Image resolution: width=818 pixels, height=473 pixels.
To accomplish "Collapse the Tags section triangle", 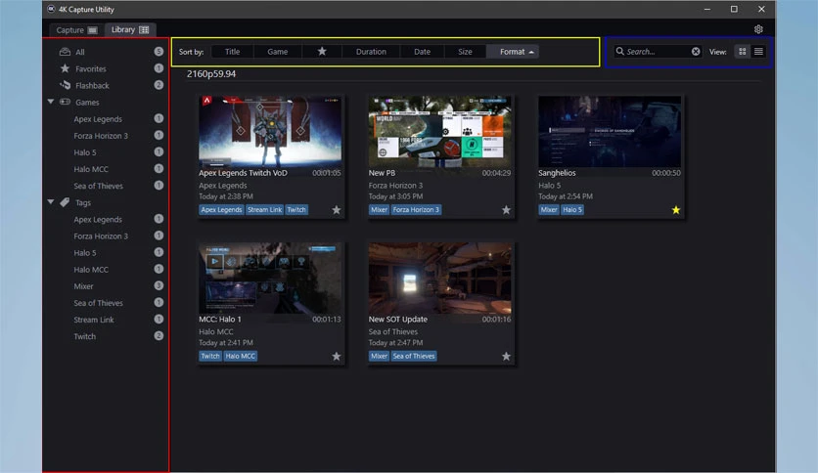I will [51, 202].
